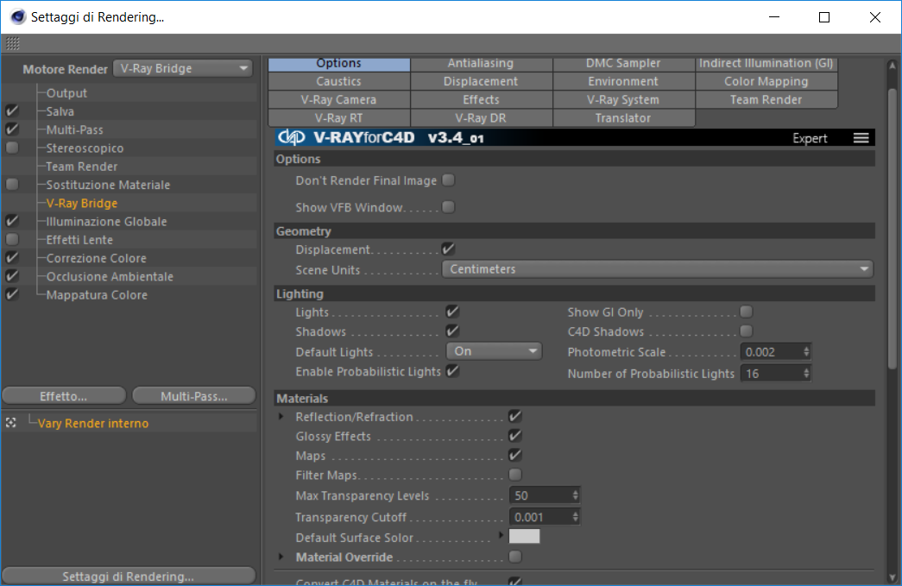Switch to the DMC Sampler tab
This screenshot has height=586, width=902.
pyautogui.click(x=623, y=63)
